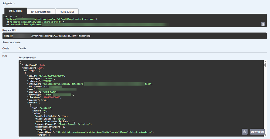Screen dimensions: 270x139
Task: Click the 200 response code
Action: (5, 56)
